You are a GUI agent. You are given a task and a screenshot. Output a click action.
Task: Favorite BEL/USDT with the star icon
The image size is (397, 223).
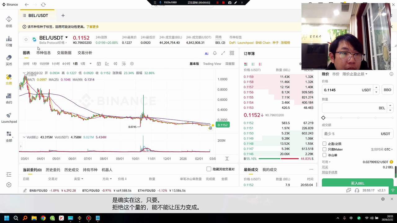pos(26,39)
